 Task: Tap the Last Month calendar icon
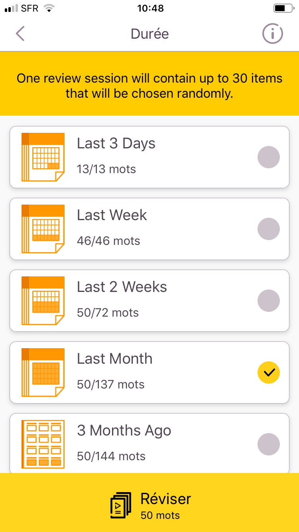pyautogui.click(x=43, y=372)
